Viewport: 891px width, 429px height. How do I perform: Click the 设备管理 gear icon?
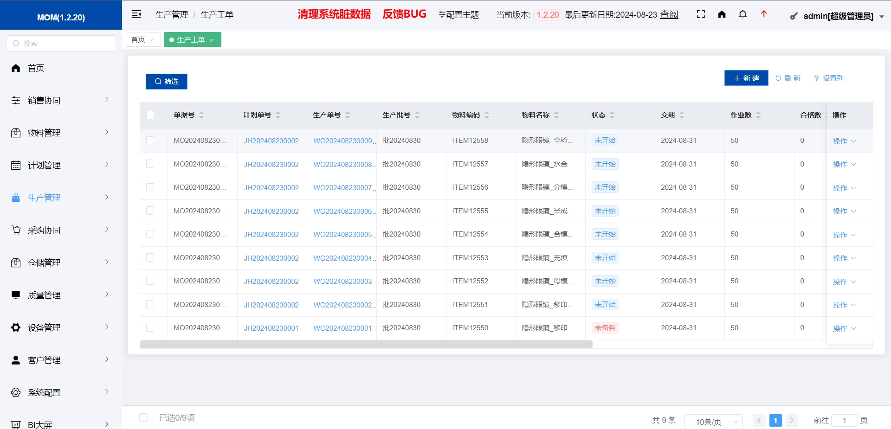16,328
